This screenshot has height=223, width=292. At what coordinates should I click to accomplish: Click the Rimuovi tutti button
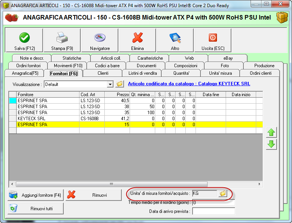(x=35, y=208)
